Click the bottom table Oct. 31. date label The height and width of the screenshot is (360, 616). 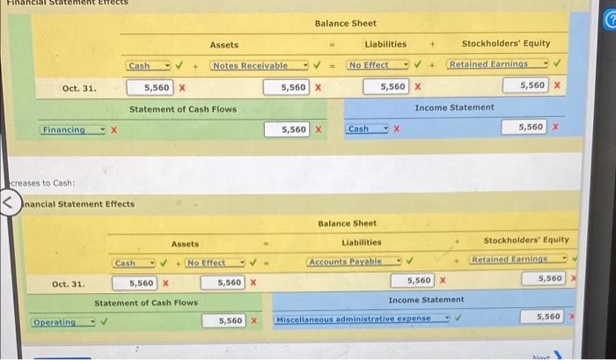pos(69,283)
